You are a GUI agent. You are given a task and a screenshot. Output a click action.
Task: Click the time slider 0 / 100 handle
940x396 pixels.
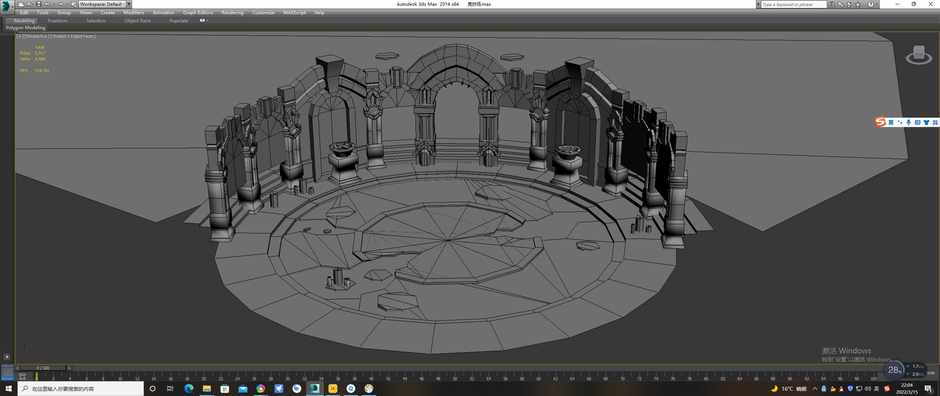click(x=43, y=368)
